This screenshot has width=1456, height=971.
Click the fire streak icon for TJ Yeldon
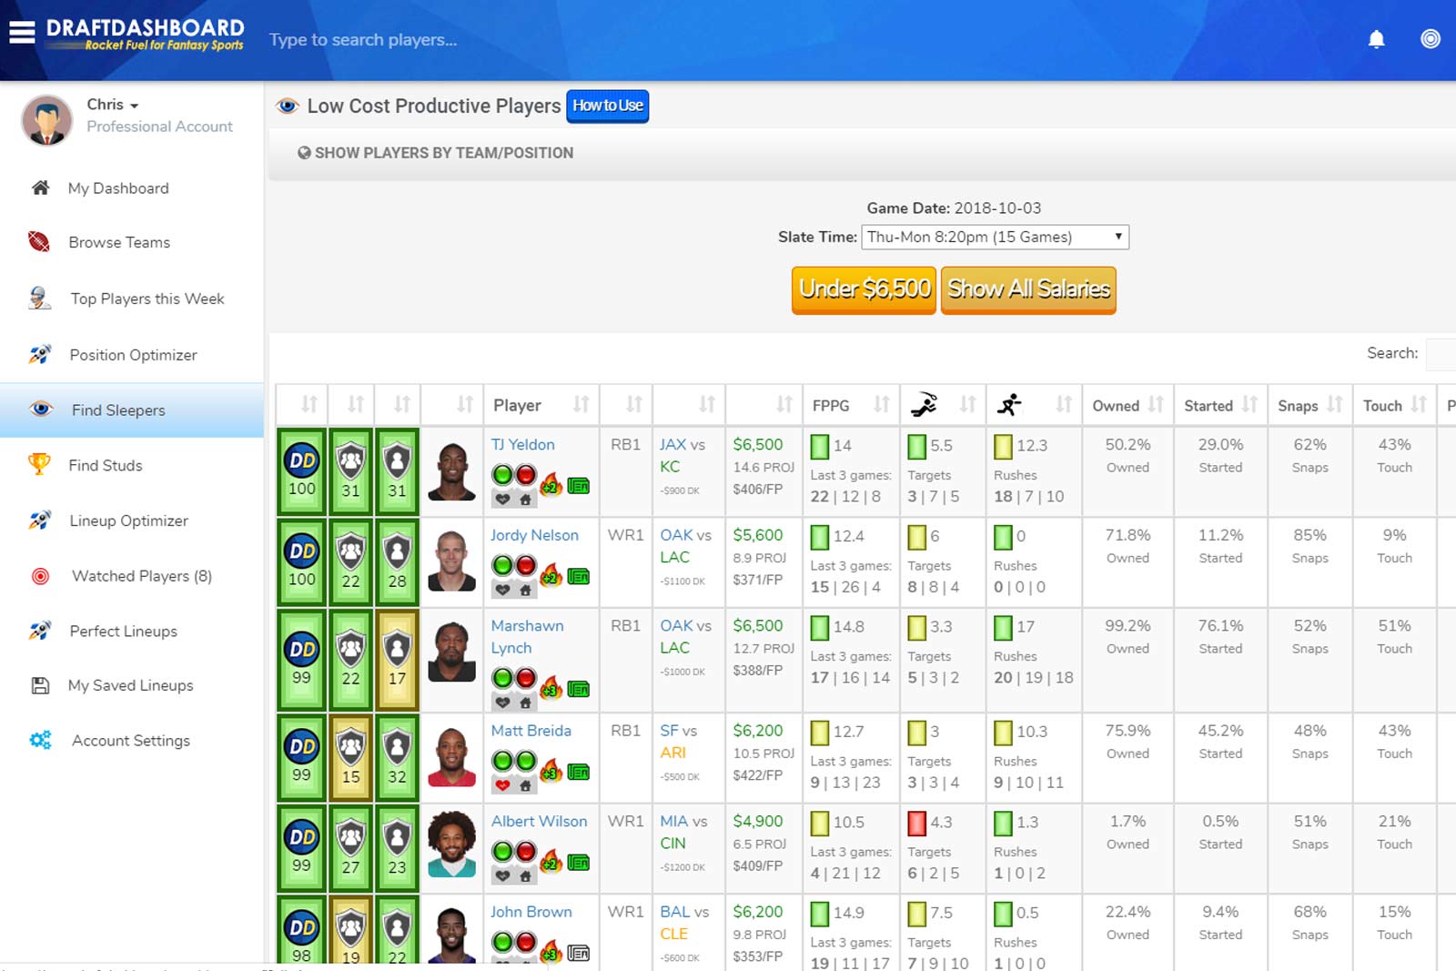(x=551, y=484)
